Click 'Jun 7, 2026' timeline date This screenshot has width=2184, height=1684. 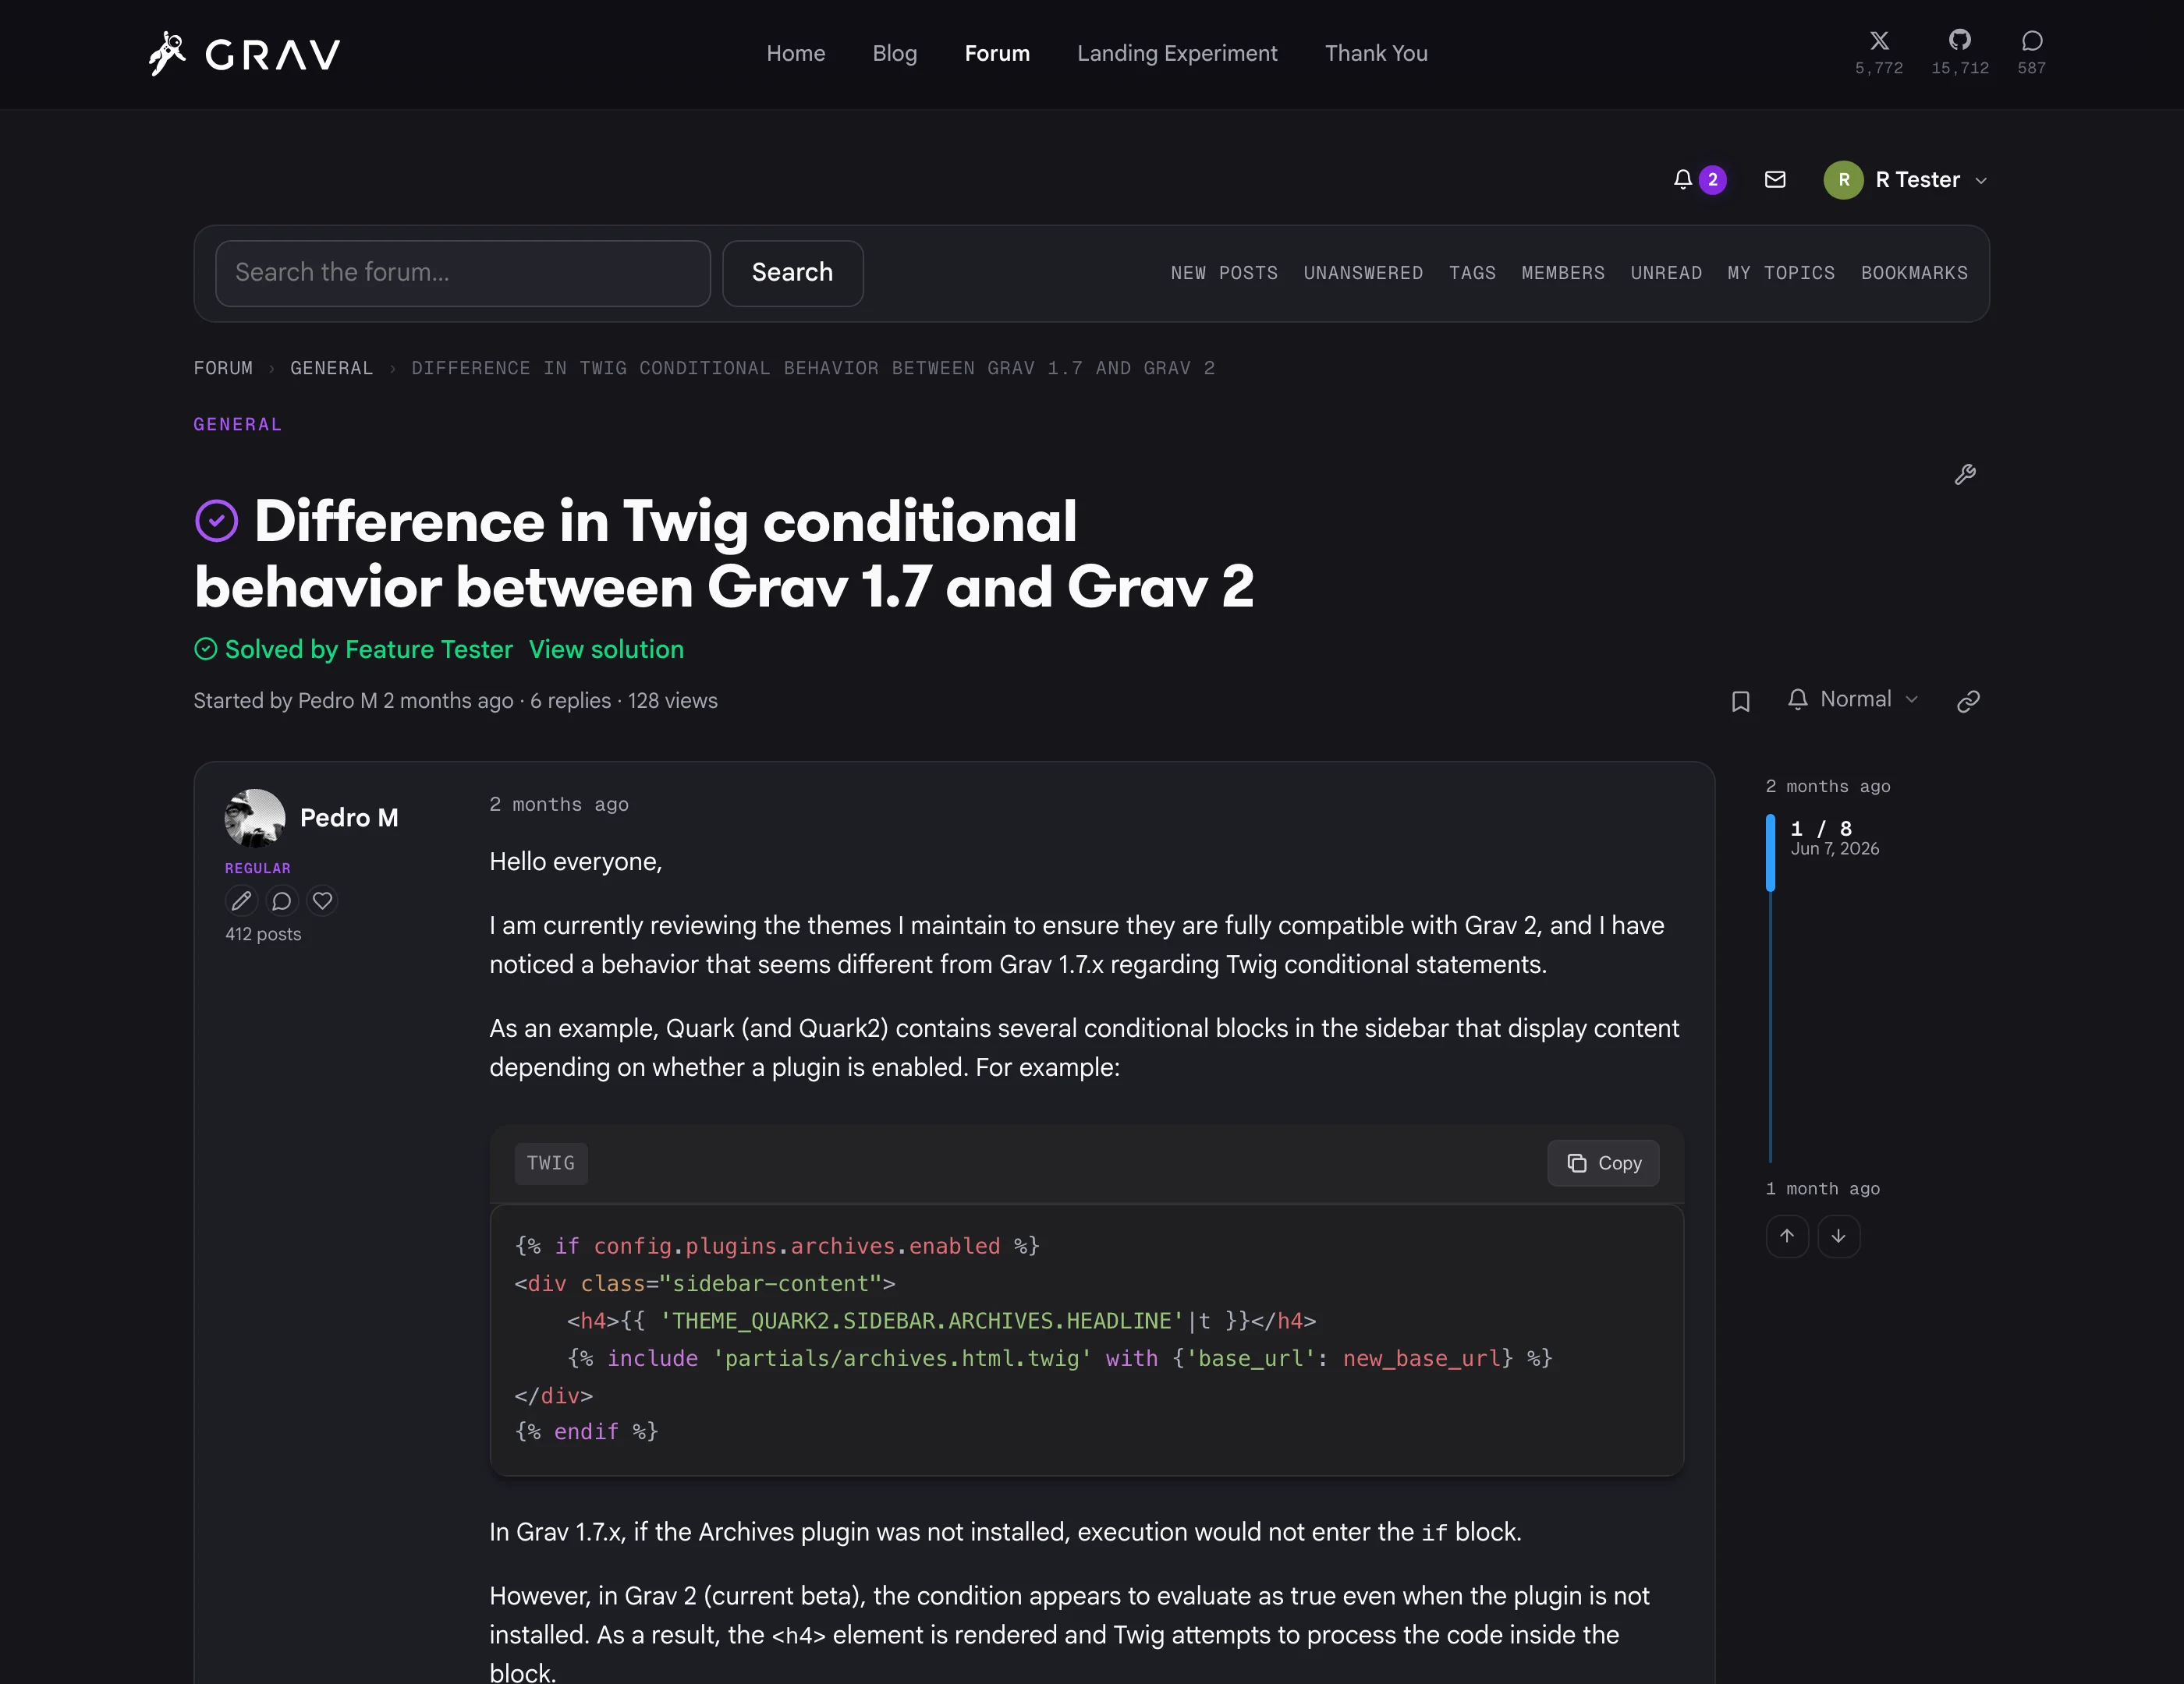coord(1835,850)
